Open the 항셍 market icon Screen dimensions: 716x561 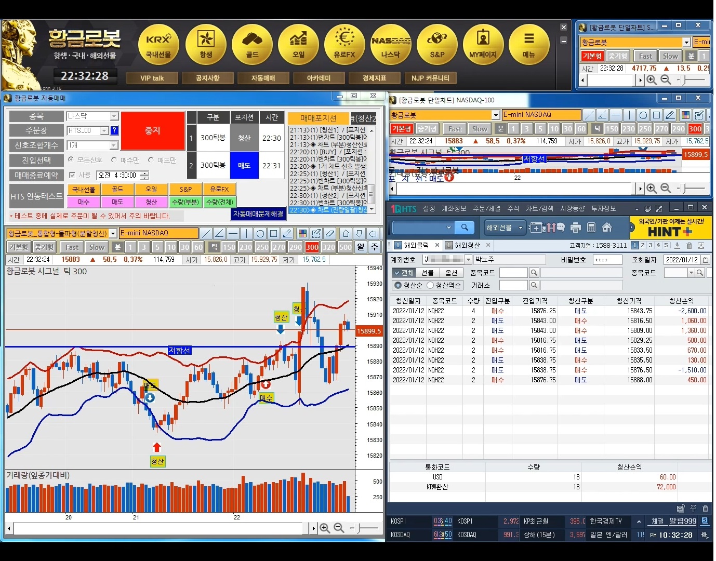pos(206,45)
